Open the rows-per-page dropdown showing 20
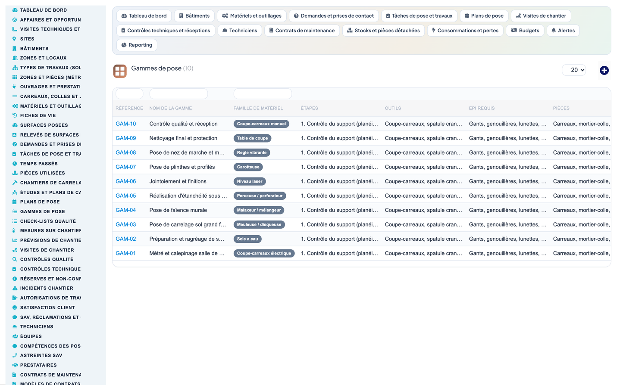Viewport: 623px width, 385px height. coord(574,70)
